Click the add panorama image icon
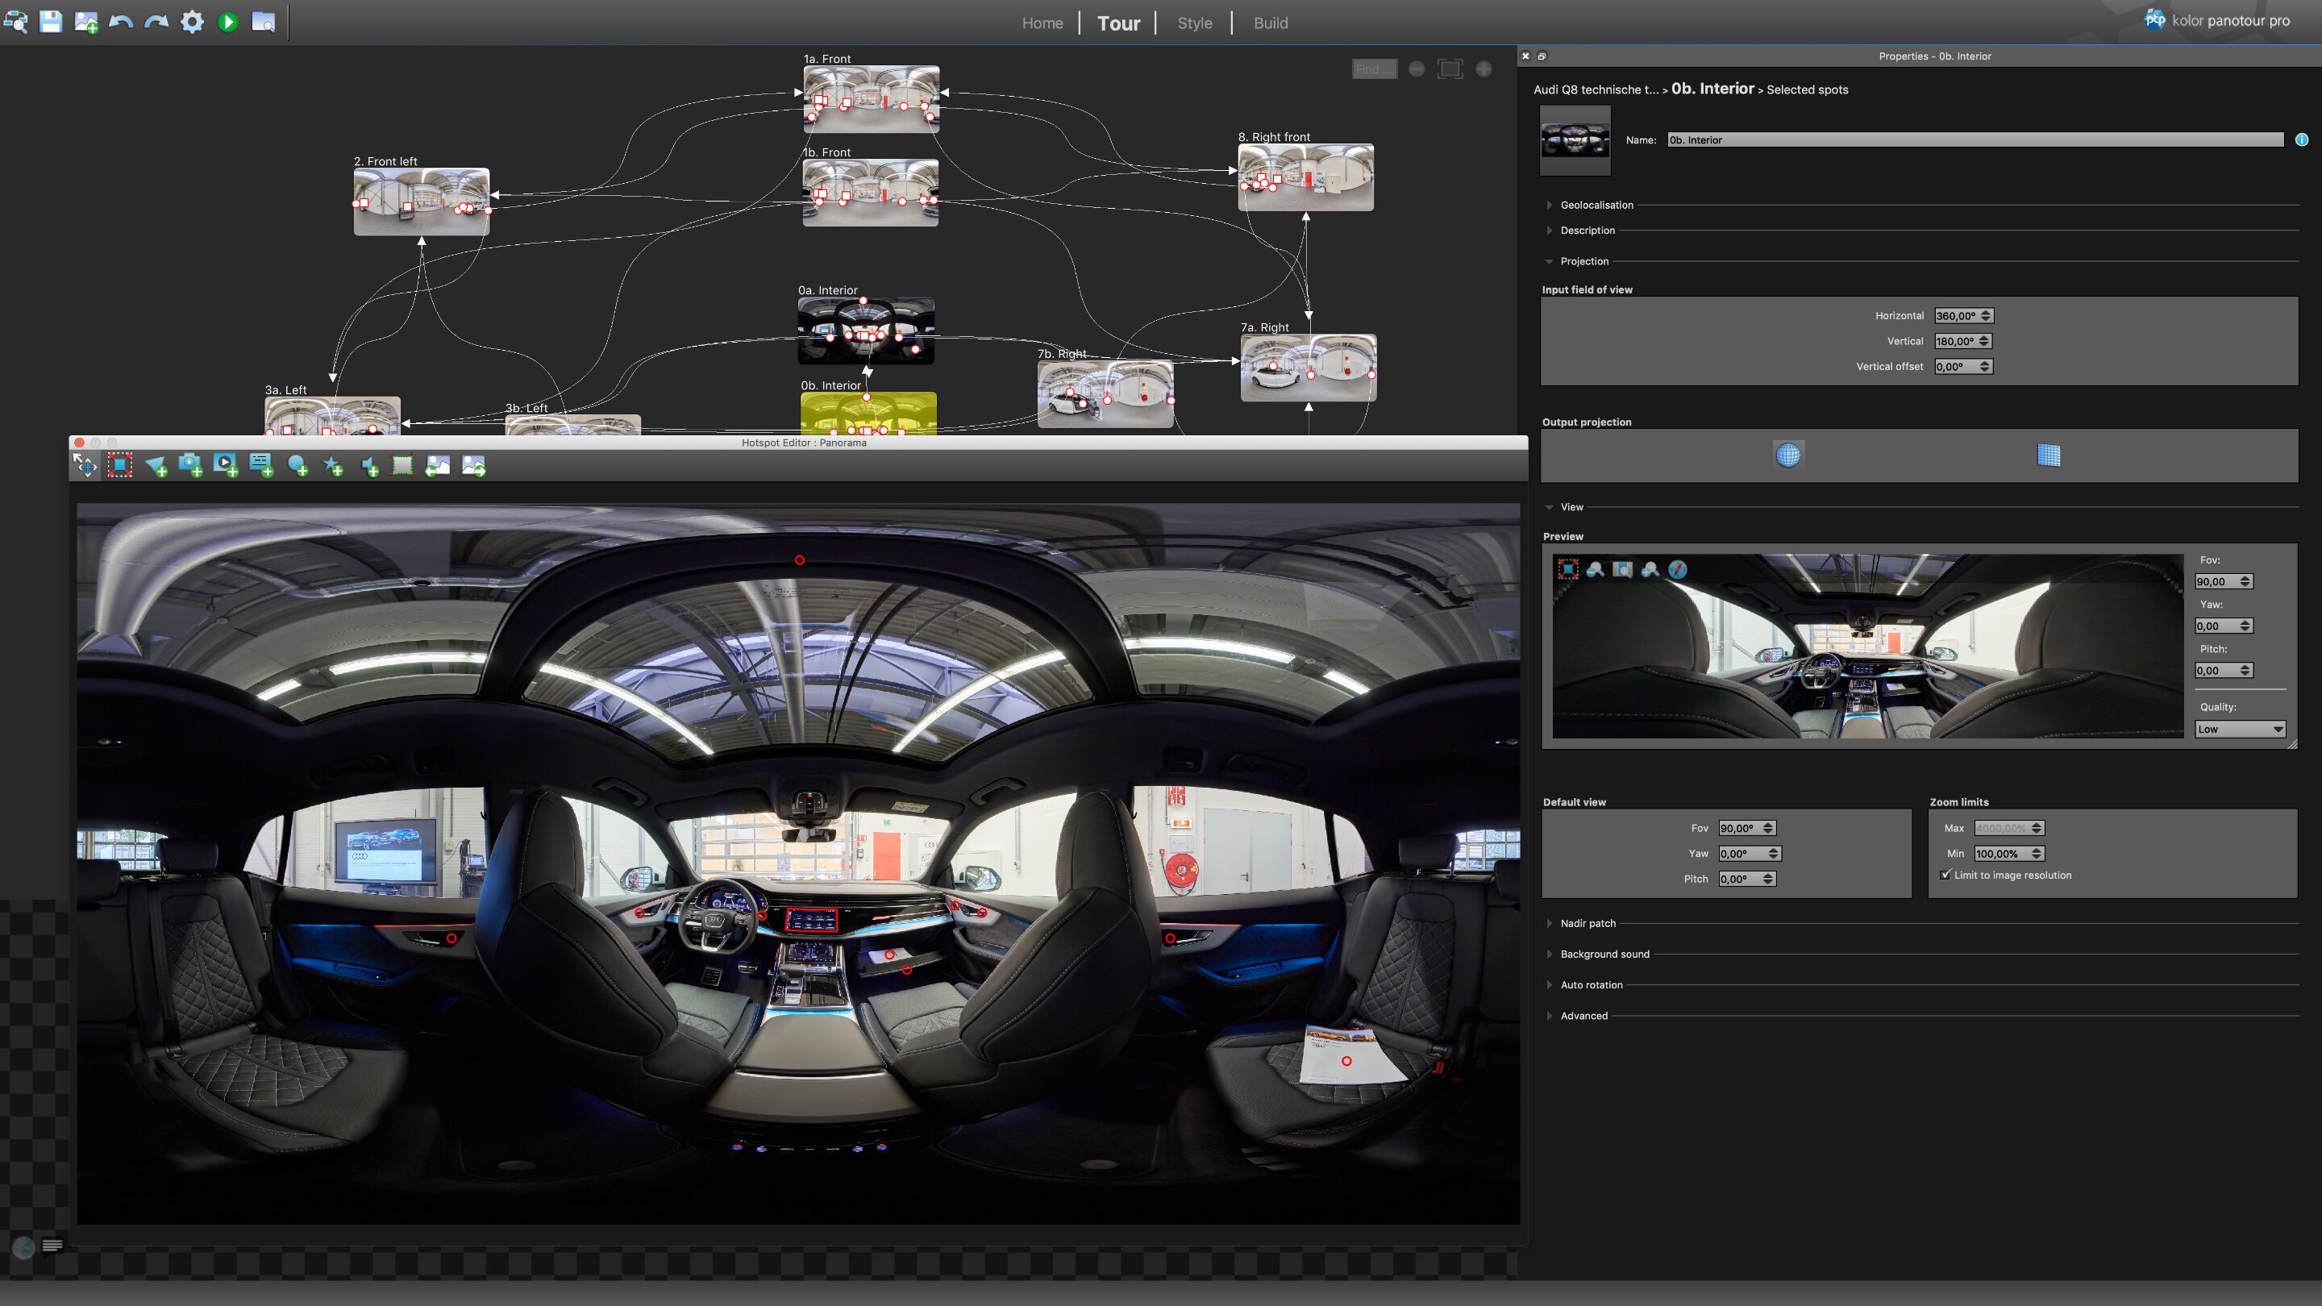The height and width of the screenshot is (1306, 2322). pyautogui.click(x=85, y=22)
